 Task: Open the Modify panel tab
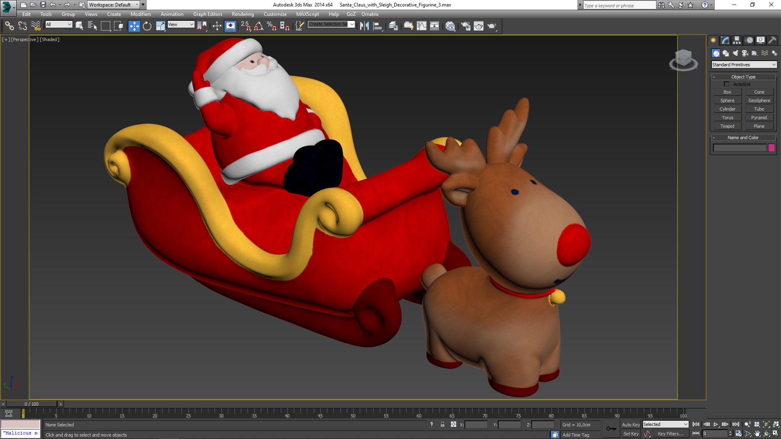[x=725, y=40]
